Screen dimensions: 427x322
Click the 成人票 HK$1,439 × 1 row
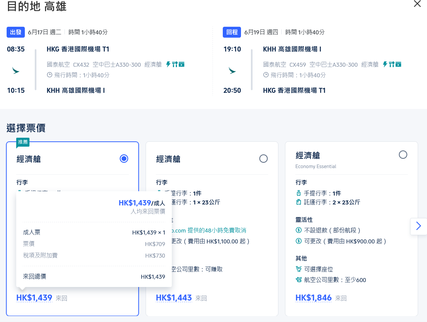point(94,233)
